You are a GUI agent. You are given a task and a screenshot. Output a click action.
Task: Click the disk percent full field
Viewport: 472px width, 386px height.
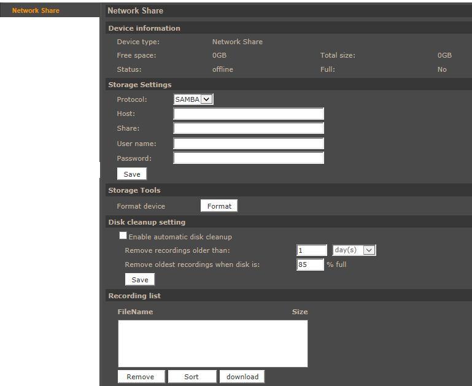310,264
